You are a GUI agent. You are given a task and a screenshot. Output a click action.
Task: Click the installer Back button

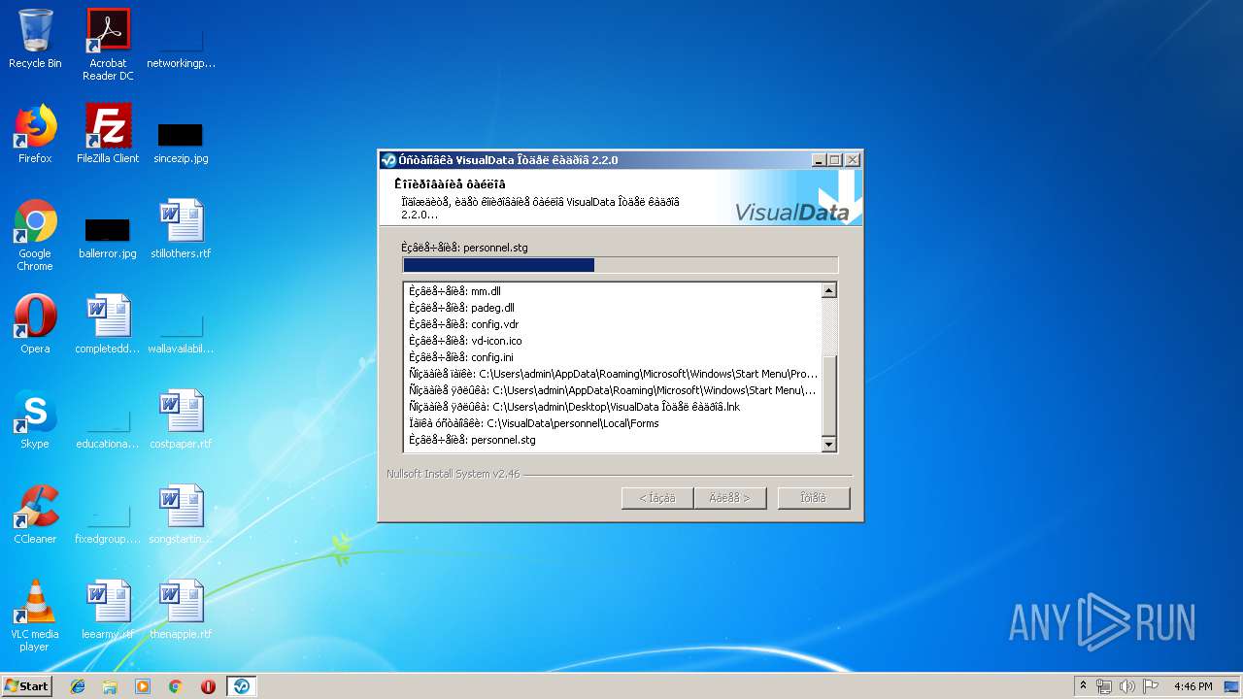point(657,498)
